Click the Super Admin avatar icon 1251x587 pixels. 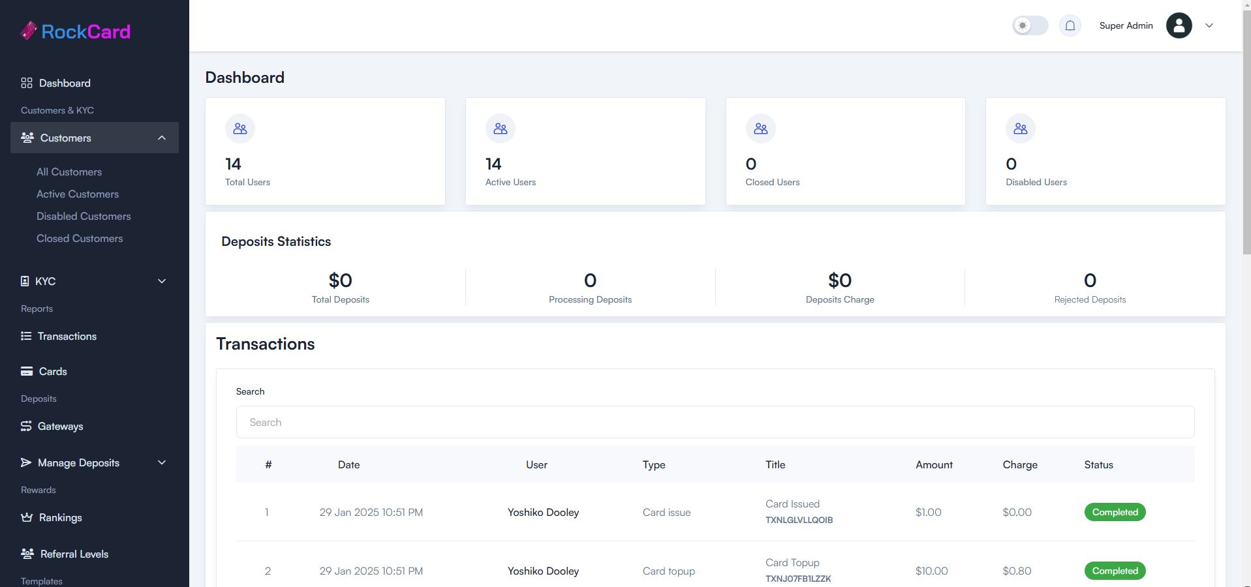pyautogui.click(x=1179, y=25)
